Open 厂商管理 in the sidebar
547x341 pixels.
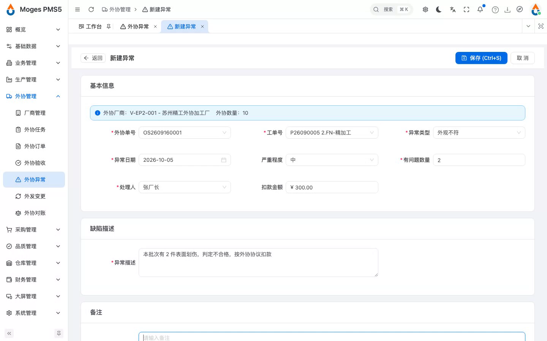34,113
